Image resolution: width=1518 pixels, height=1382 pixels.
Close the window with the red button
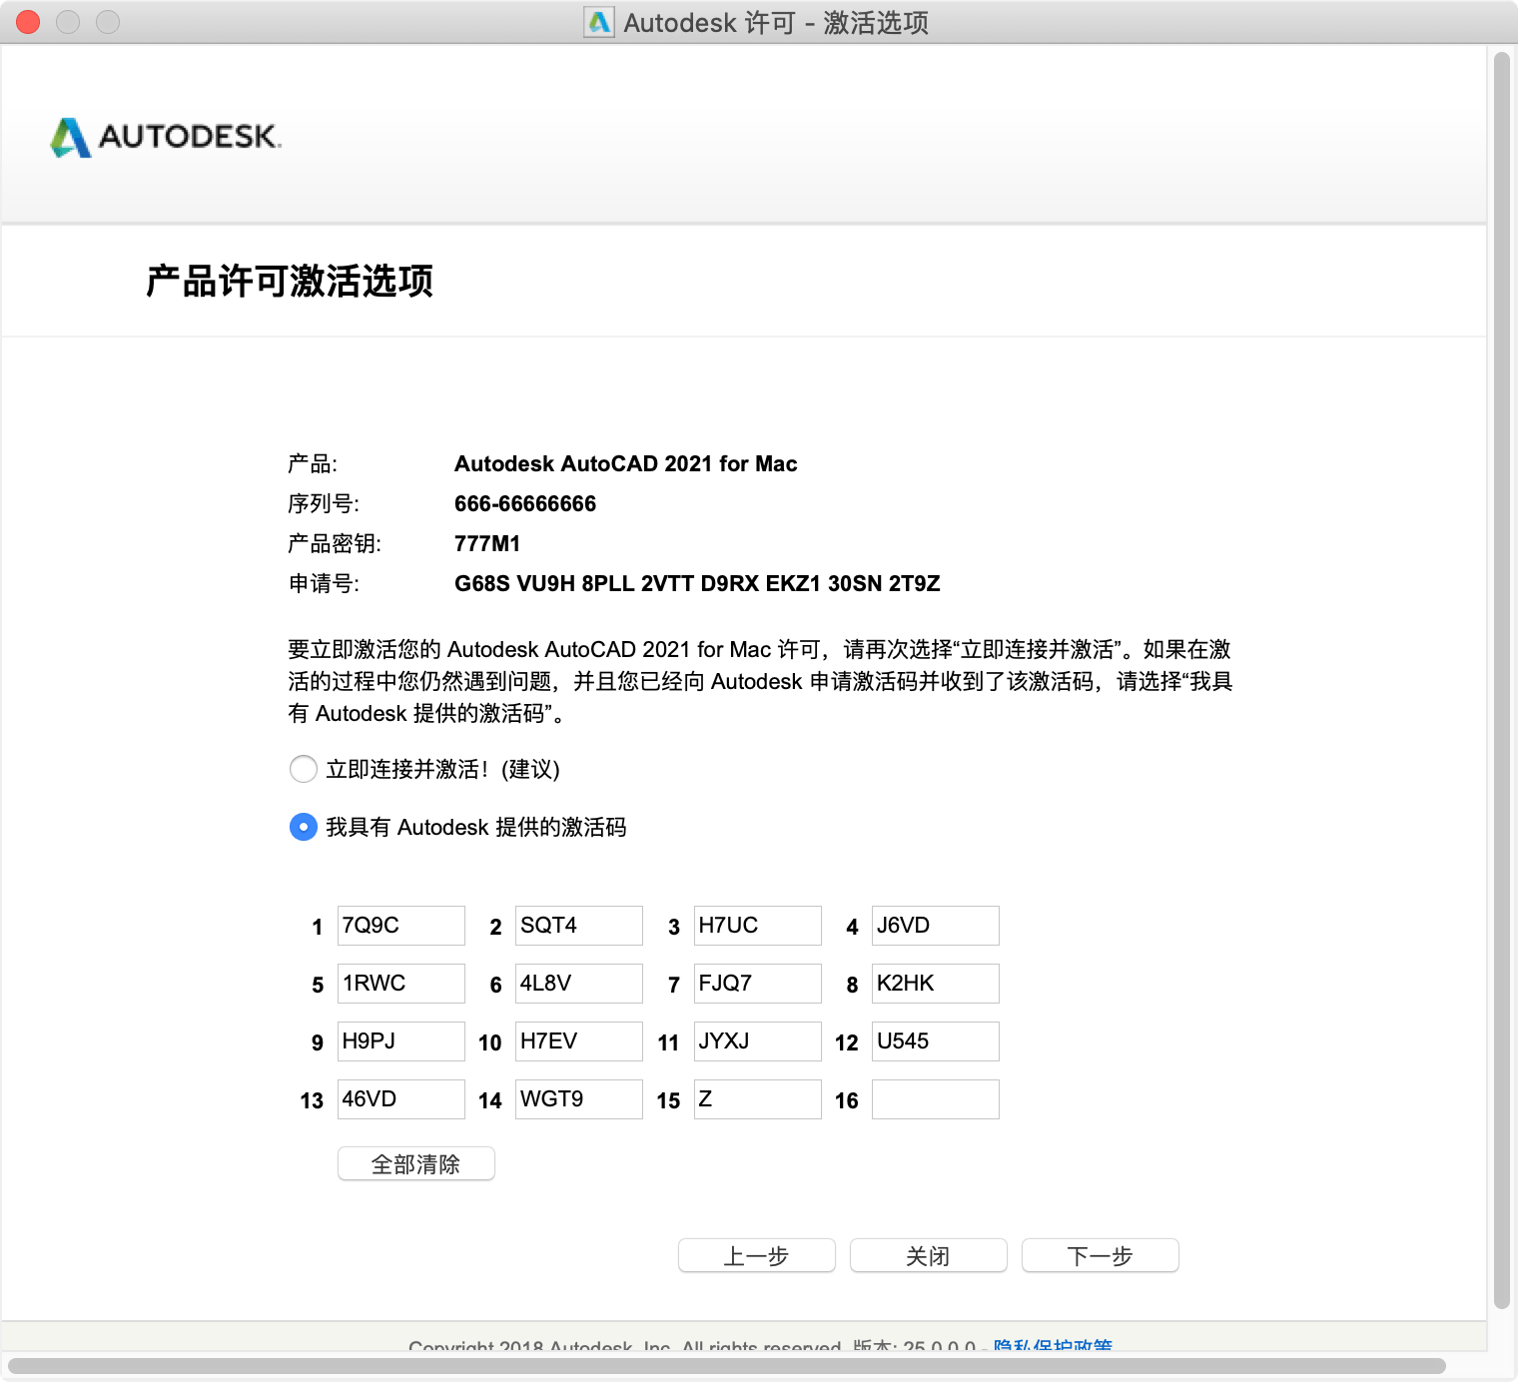pyautogui.click(x=28, y=22)
